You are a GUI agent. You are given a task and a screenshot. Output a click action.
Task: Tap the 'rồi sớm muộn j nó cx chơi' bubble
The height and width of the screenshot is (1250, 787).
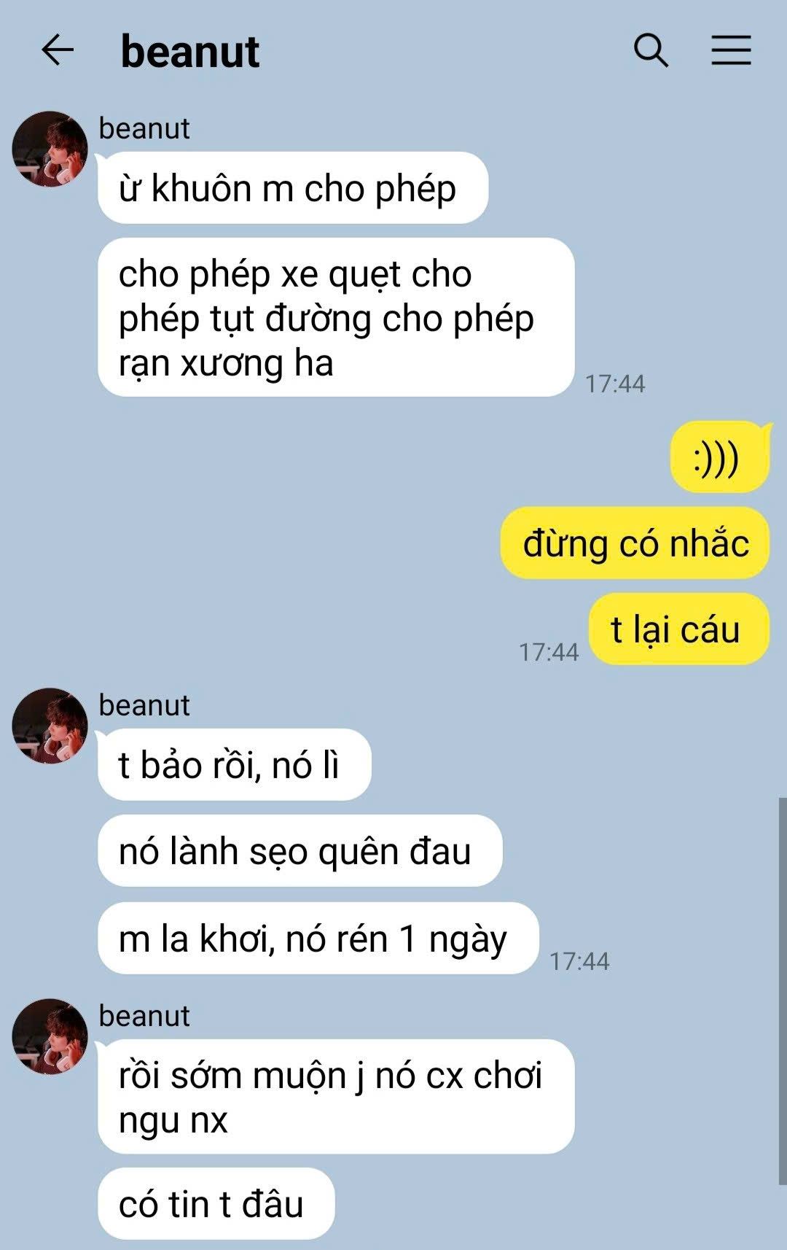(x=336, y=1096)
